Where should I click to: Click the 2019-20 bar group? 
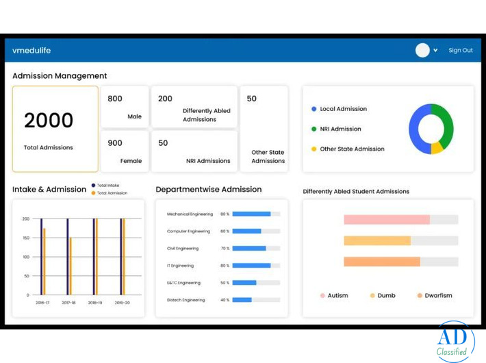point(123,257)
